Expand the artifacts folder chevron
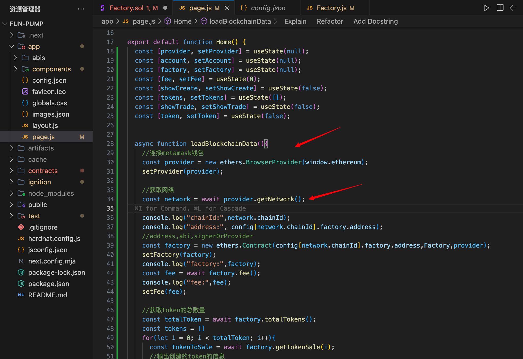Image resolution: width=523 pixels, height=359 pixels. click(11, 148)
